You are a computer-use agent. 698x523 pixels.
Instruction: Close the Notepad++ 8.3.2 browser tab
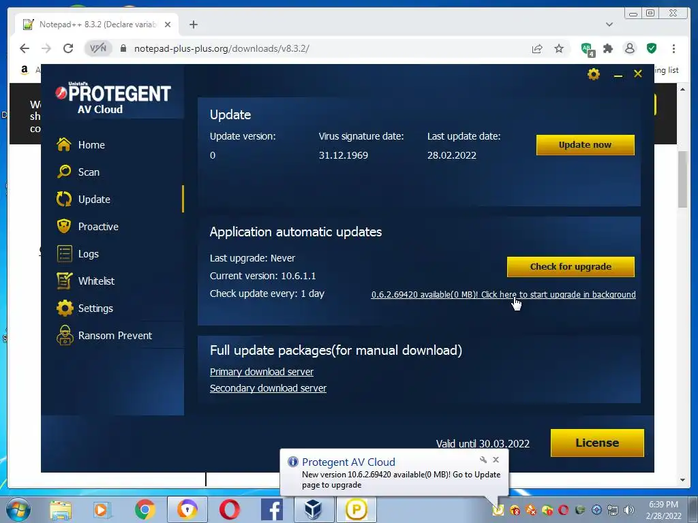point(168,25)
